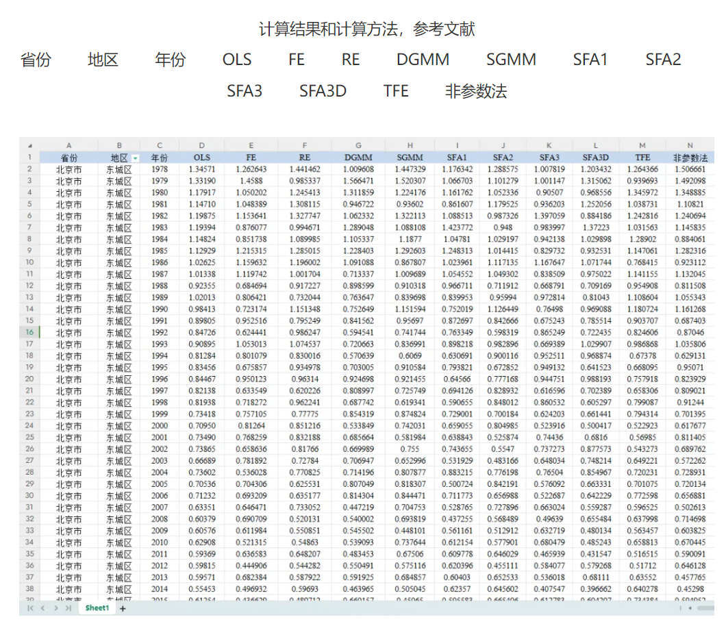Click the OLS header cell
This screenshot has width=726, height=628.
pos(202,158)
